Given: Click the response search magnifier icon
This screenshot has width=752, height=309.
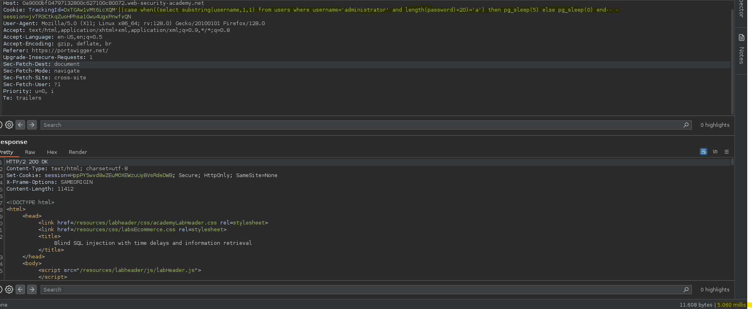Looking at the screenshot, I should tap(686, 289).
